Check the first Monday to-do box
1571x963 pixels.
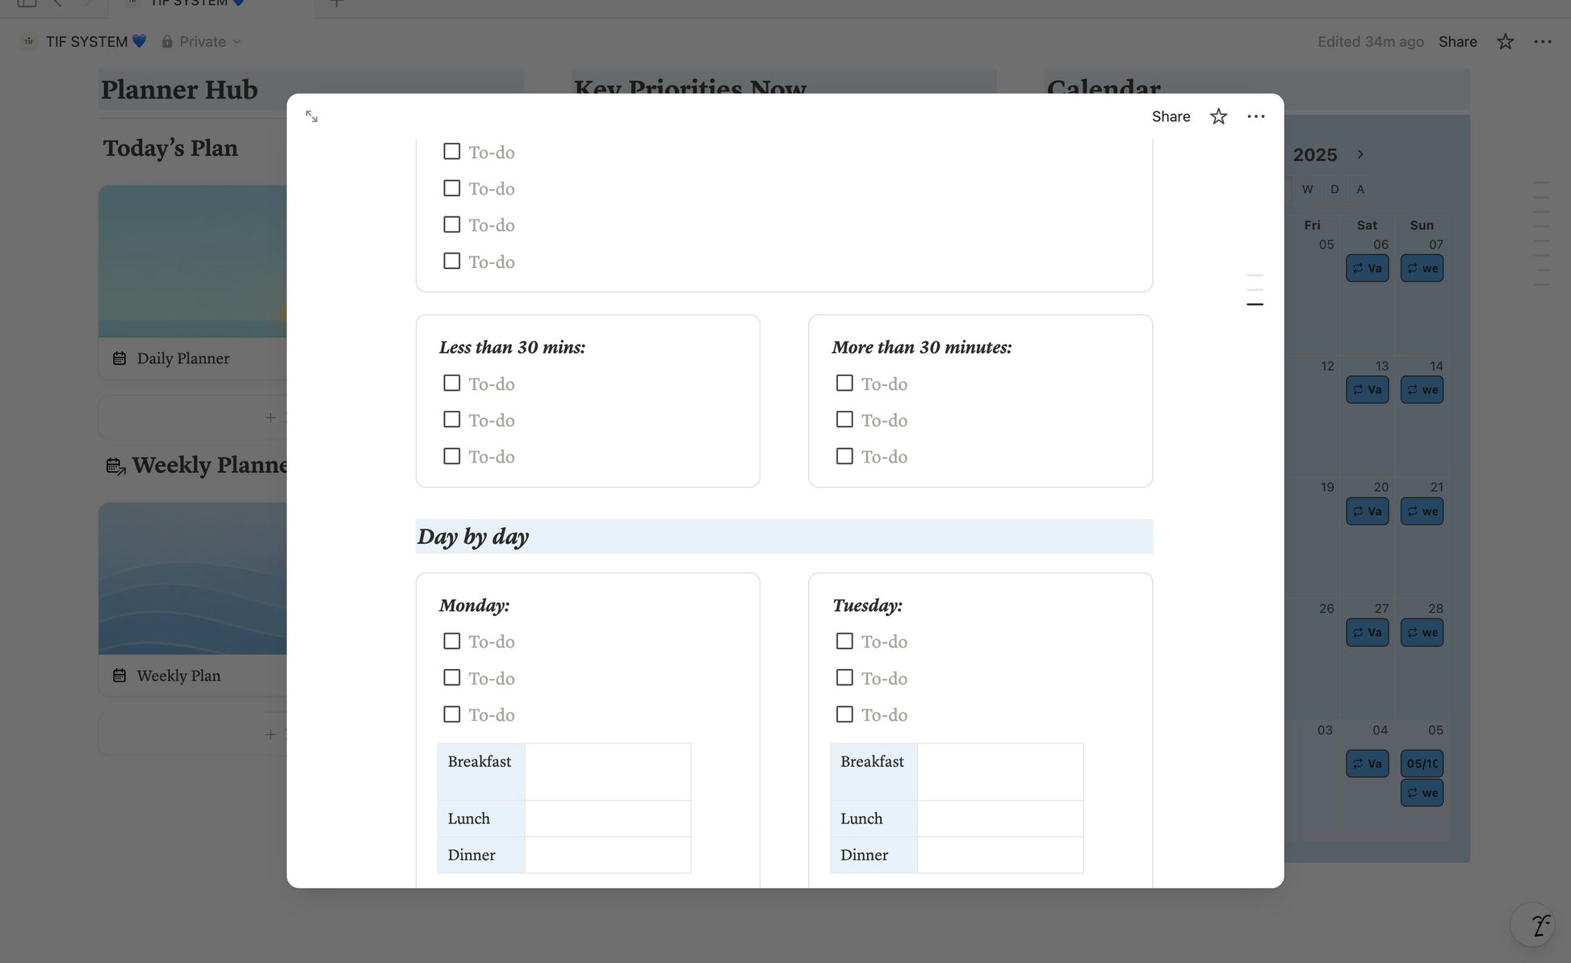[452, 641]
